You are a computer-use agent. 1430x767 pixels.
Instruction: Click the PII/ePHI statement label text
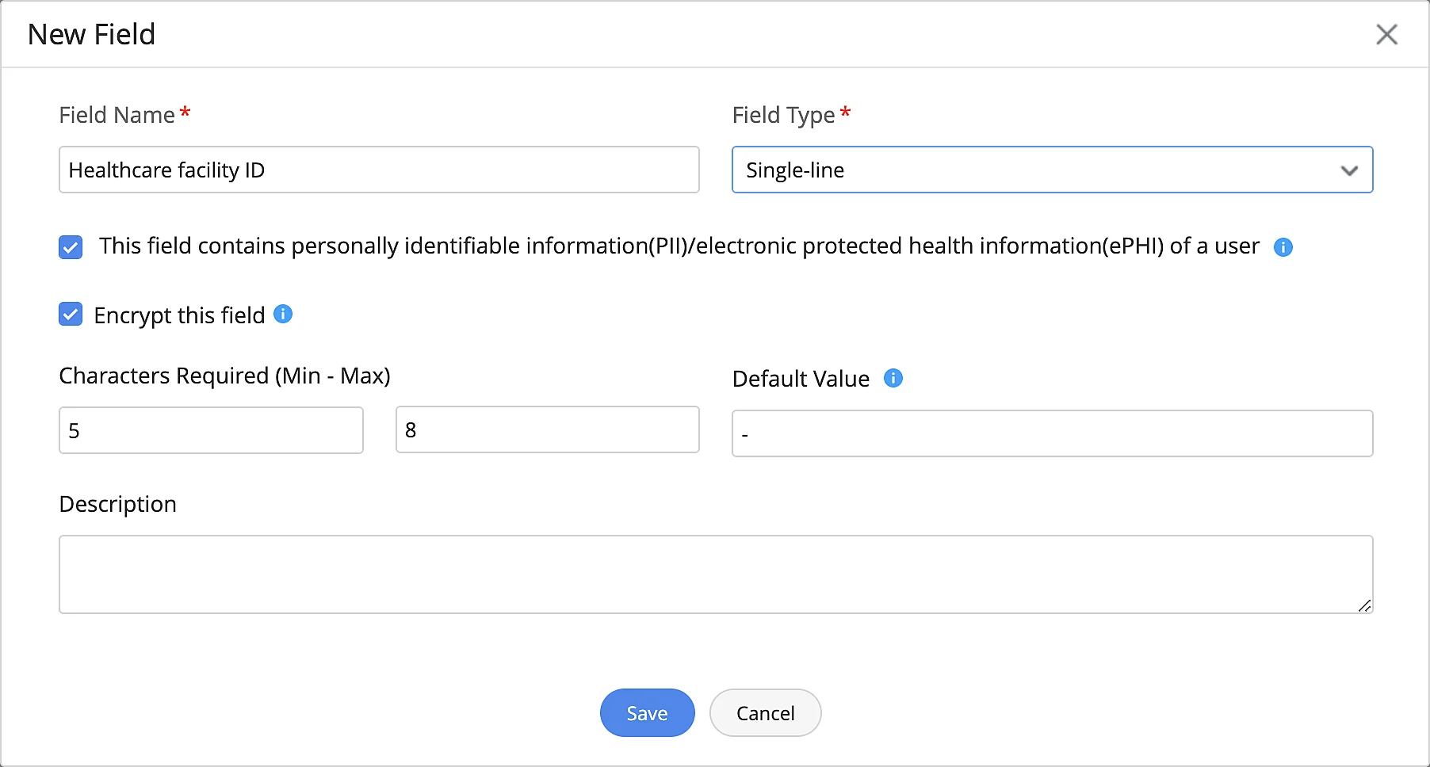point(679,246)
